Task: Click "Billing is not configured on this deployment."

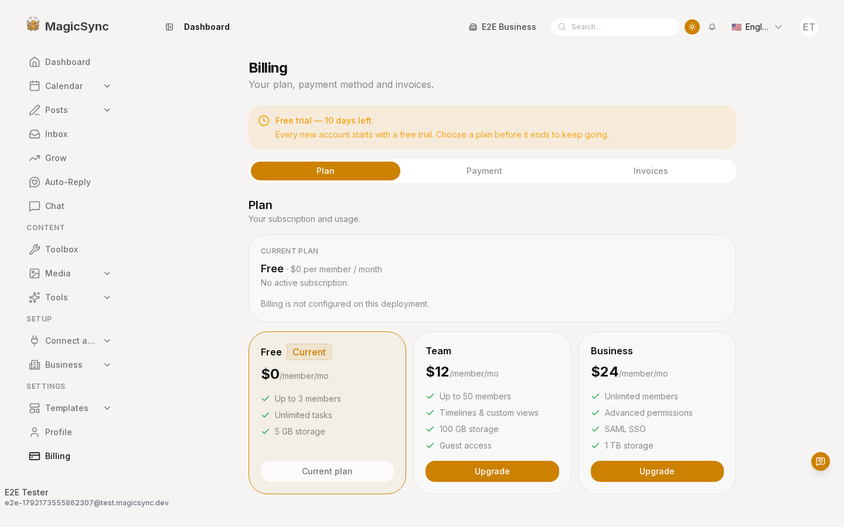Action: tap(345, 304)
